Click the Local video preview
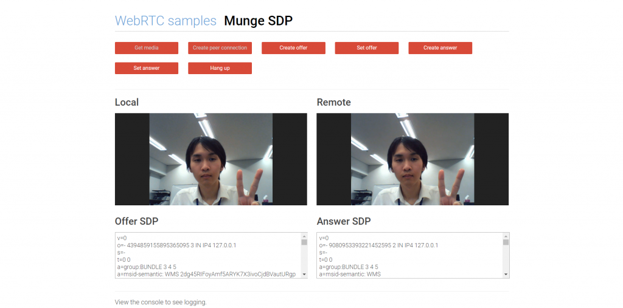The image size is (623, 308). (x=211, y=159)
